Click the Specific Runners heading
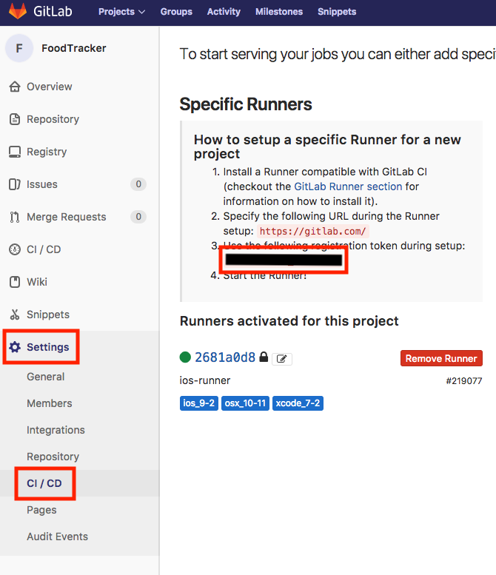 click(x=246, y=104)
